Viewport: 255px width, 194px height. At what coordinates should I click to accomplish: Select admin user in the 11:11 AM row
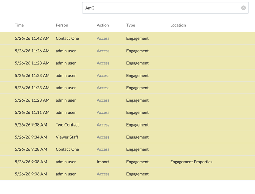coord(66,113)
